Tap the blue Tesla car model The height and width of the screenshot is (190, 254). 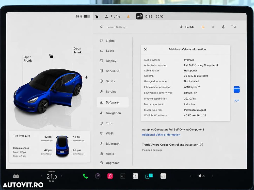click(x=48, y=91)
